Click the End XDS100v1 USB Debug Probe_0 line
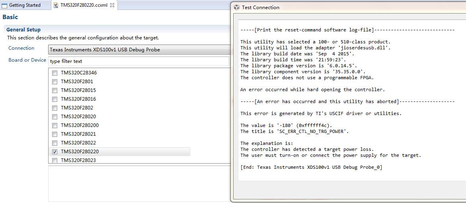 pyautogui.click(x=311, y=167)
